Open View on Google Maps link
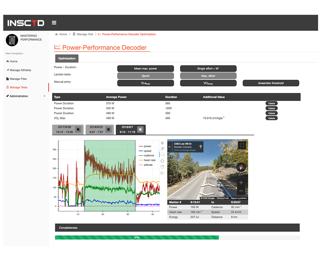Image resolution: width=321 pixels, height=261 pixels. tap(185, 150)
